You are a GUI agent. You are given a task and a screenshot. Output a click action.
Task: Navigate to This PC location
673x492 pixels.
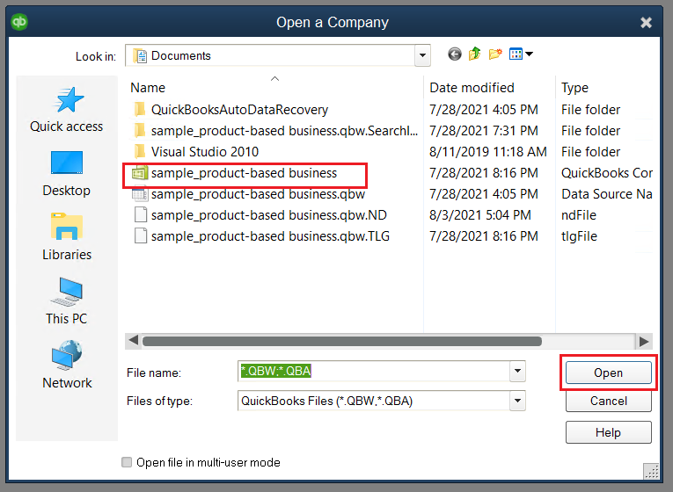(x=67, y=302)
